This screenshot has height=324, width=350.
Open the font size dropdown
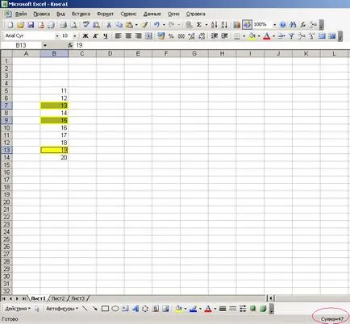[x=75, y=36]
